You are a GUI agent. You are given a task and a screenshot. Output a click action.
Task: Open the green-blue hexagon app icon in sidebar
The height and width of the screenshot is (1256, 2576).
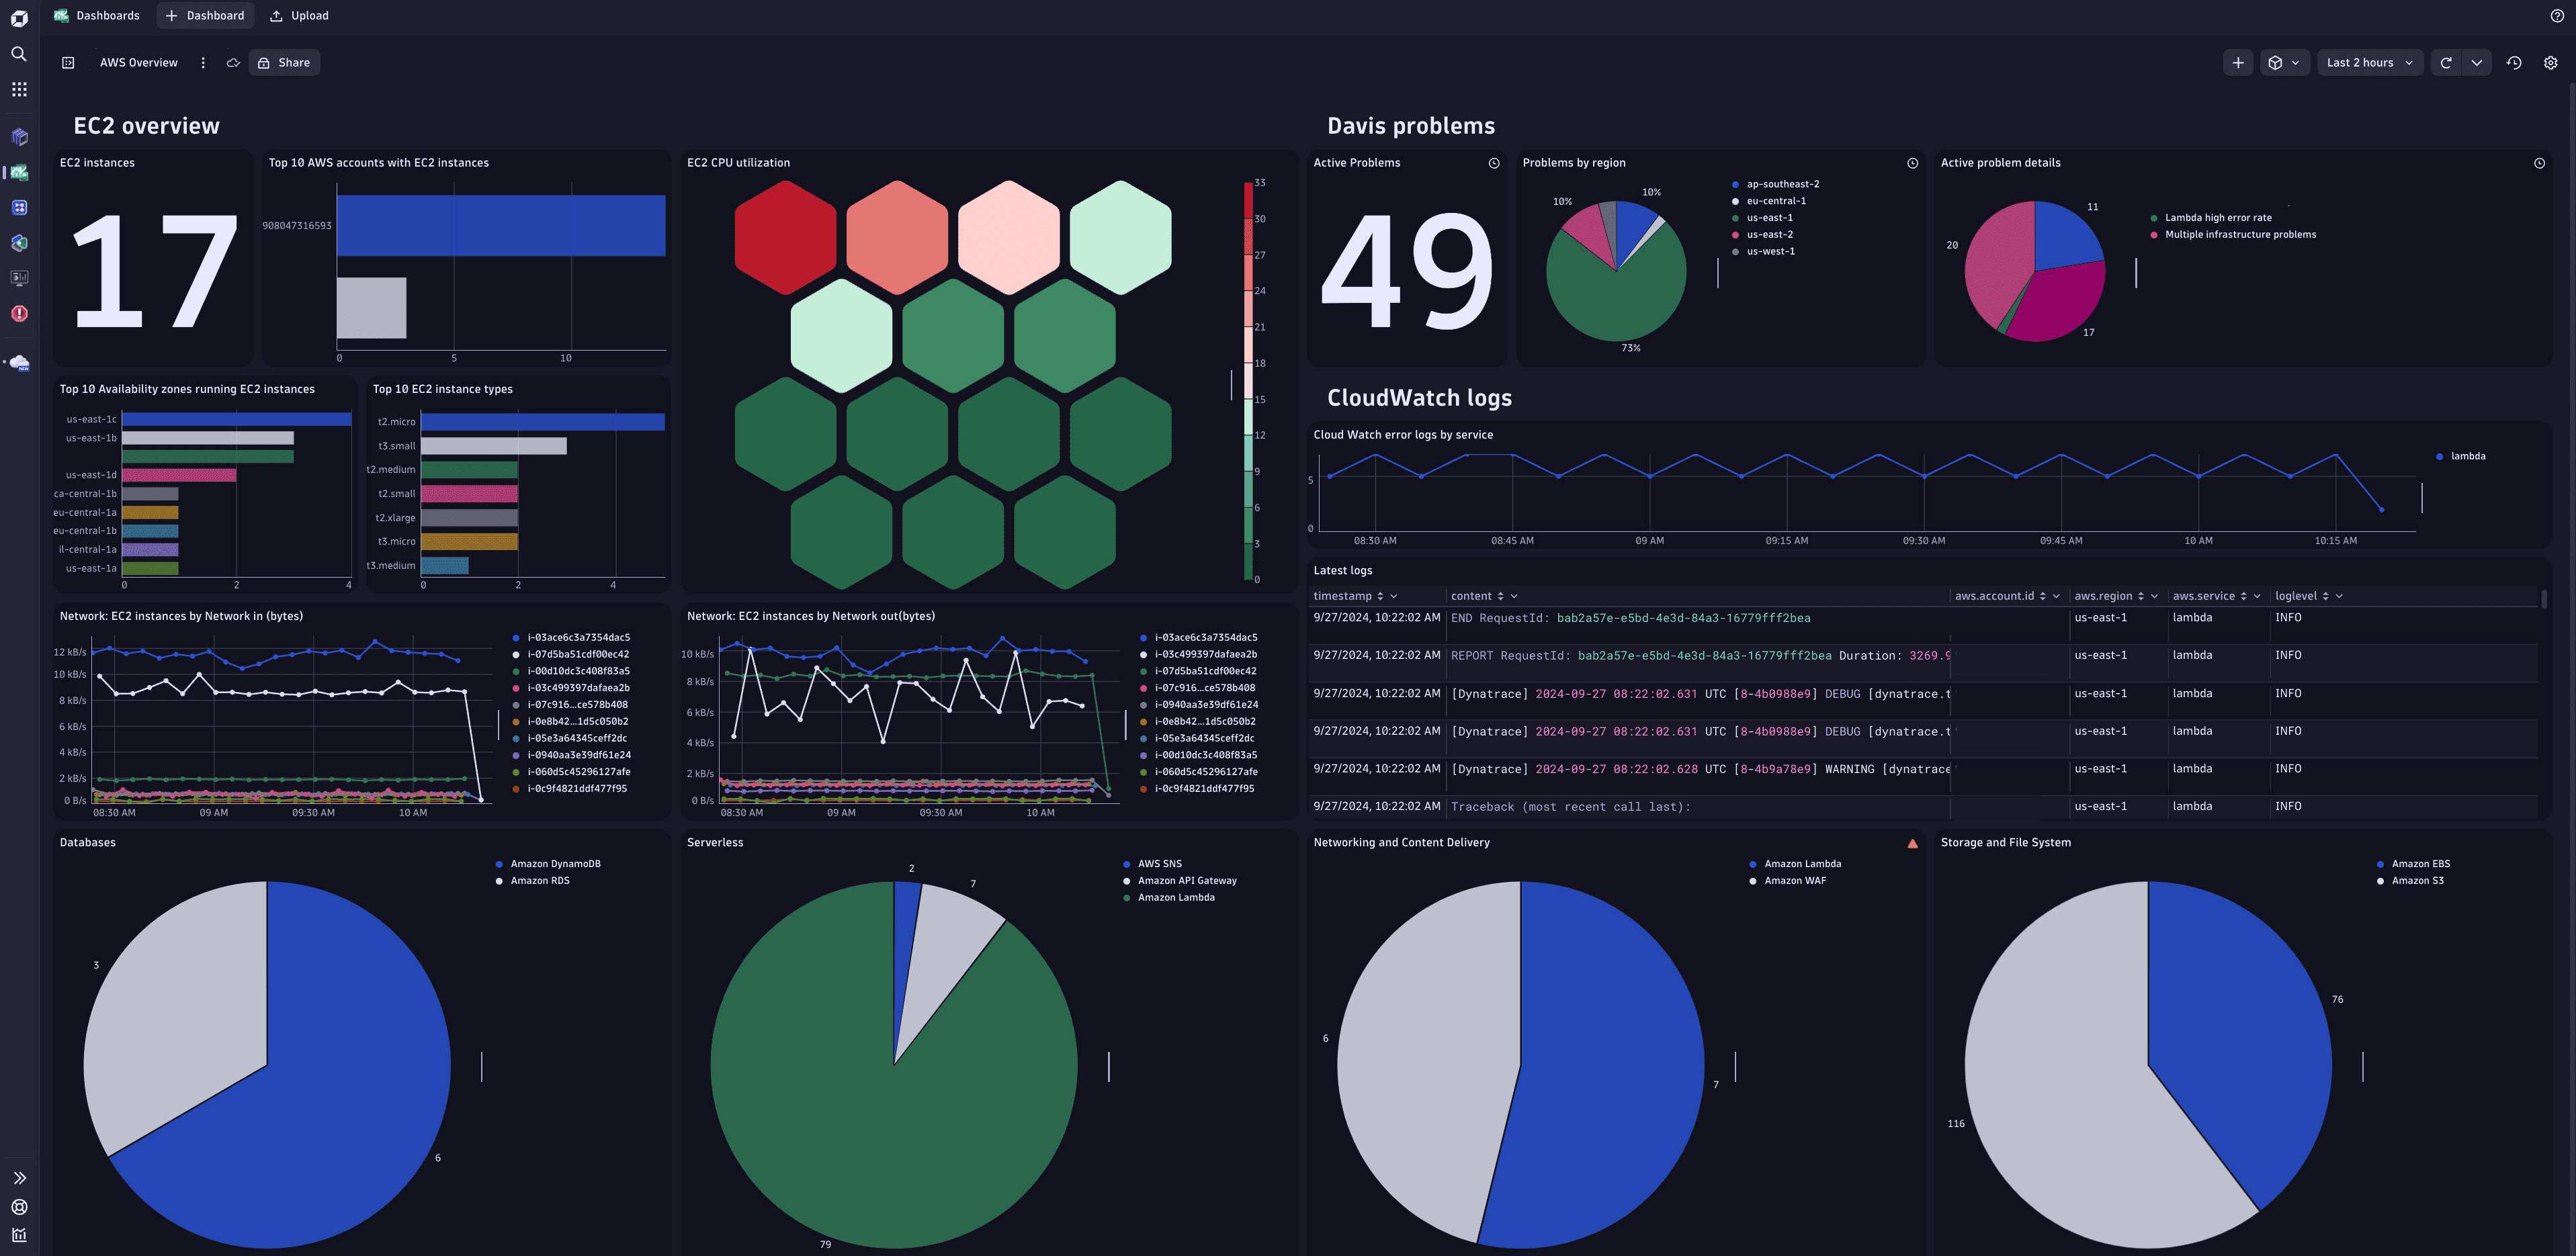[19, 242]
